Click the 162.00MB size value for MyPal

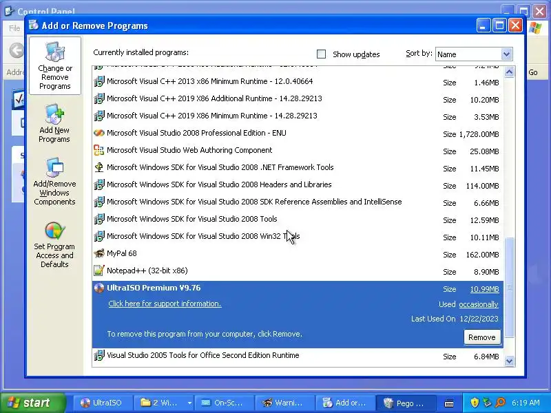(x=483, y=255)
